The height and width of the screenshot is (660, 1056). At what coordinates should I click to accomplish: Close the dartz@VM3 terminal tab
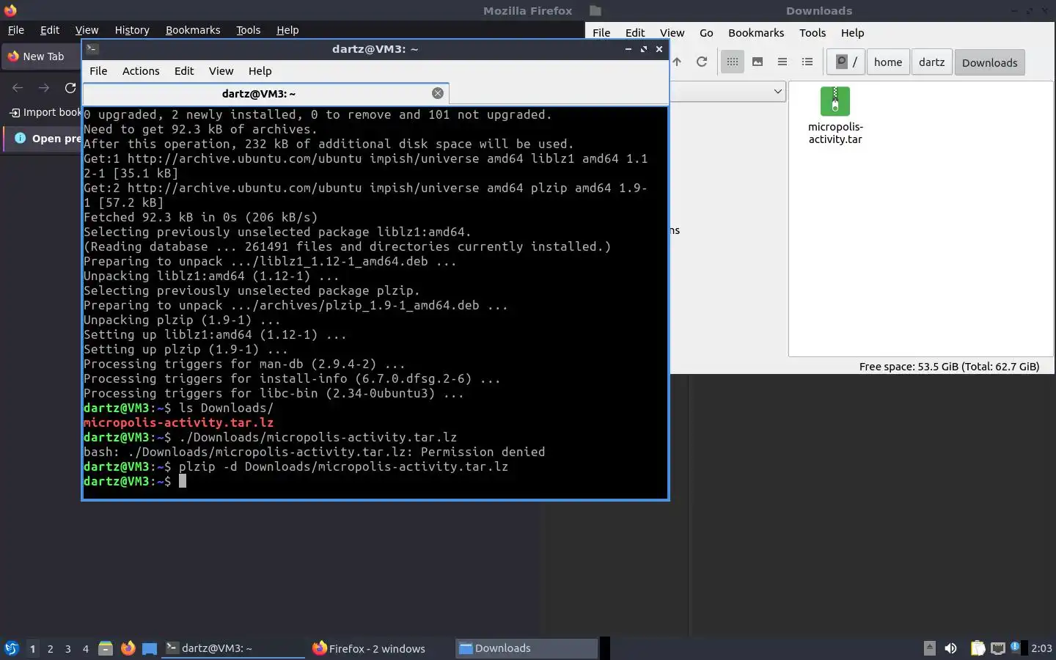click(x=438, y=93)
